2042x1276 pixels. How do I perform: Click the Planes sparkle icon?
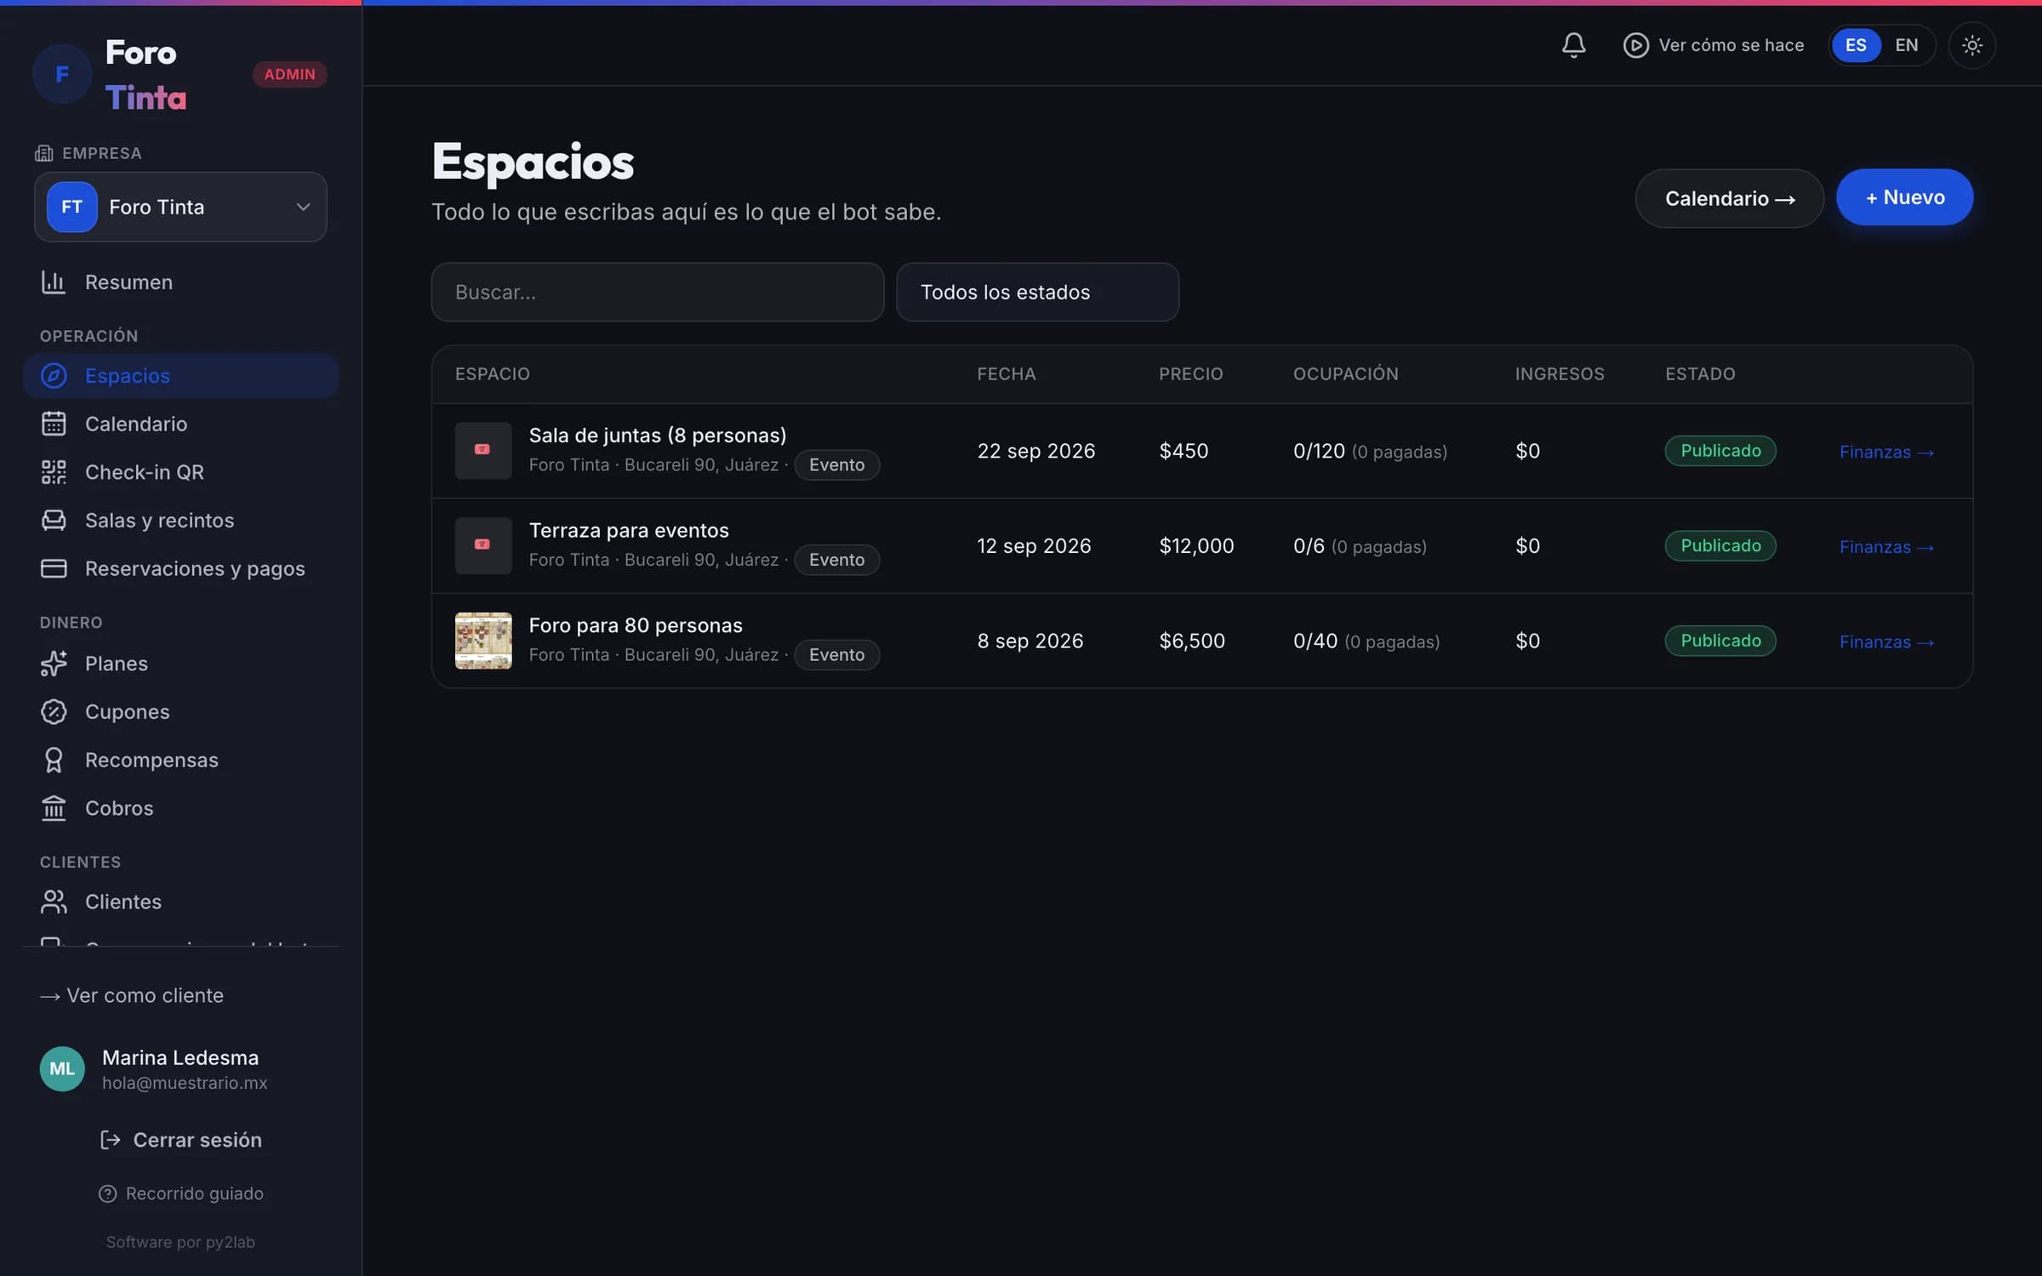click(54, 664)
